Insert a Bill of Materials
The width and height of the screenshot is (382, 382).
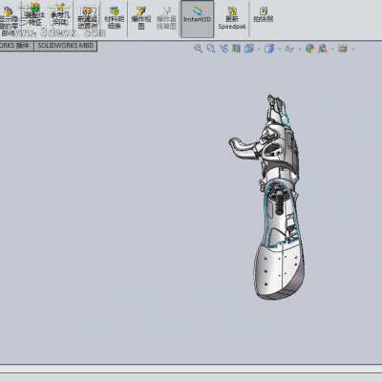click(115, 19)
